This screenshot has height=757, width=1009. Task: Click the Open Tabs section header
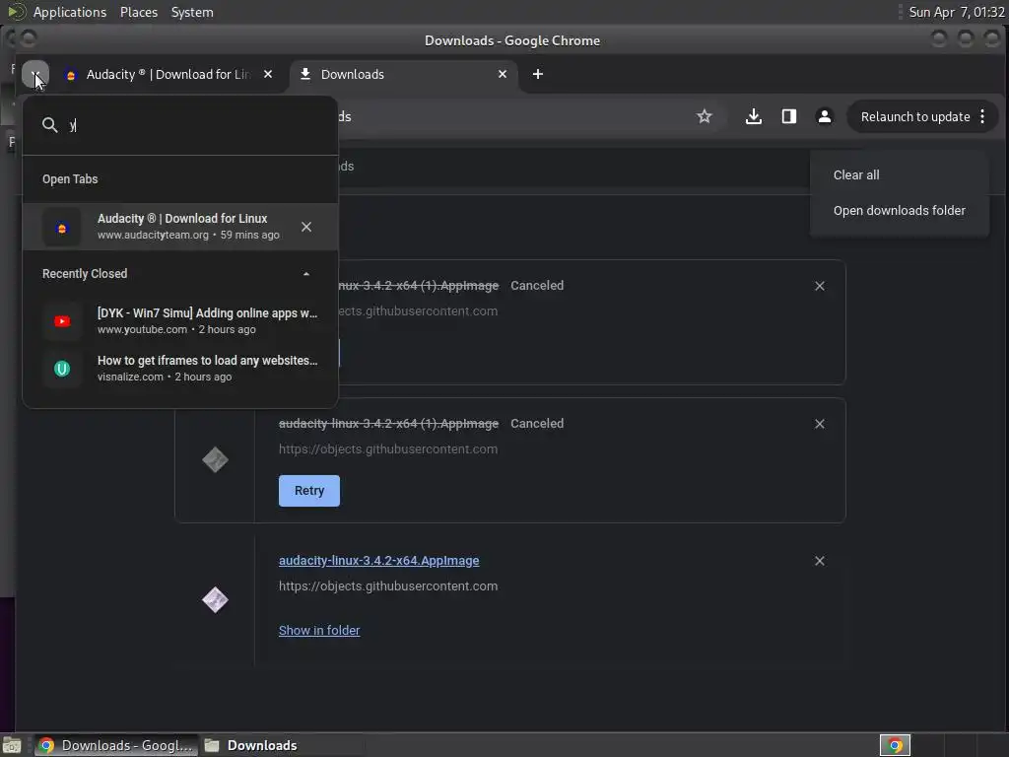click(70, 179)
